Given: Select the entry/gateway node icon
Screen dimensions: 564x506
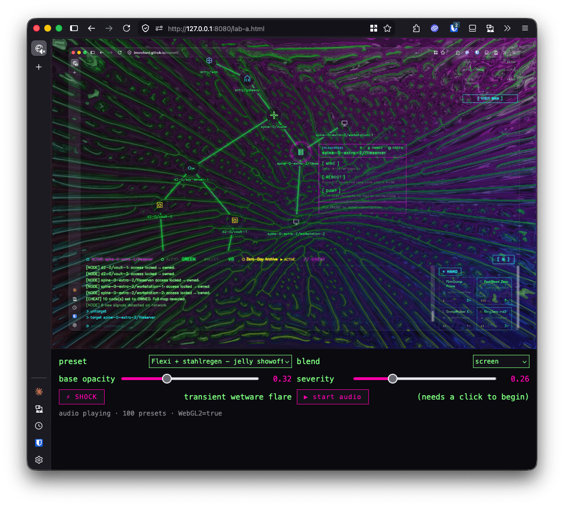Looking at the screenshot, I should [x=247, y=79].
